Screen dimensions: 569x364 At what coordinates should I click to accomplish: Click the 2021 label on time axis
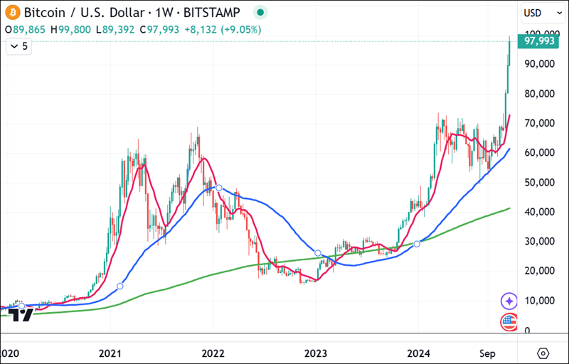click(x=110, y=353)
